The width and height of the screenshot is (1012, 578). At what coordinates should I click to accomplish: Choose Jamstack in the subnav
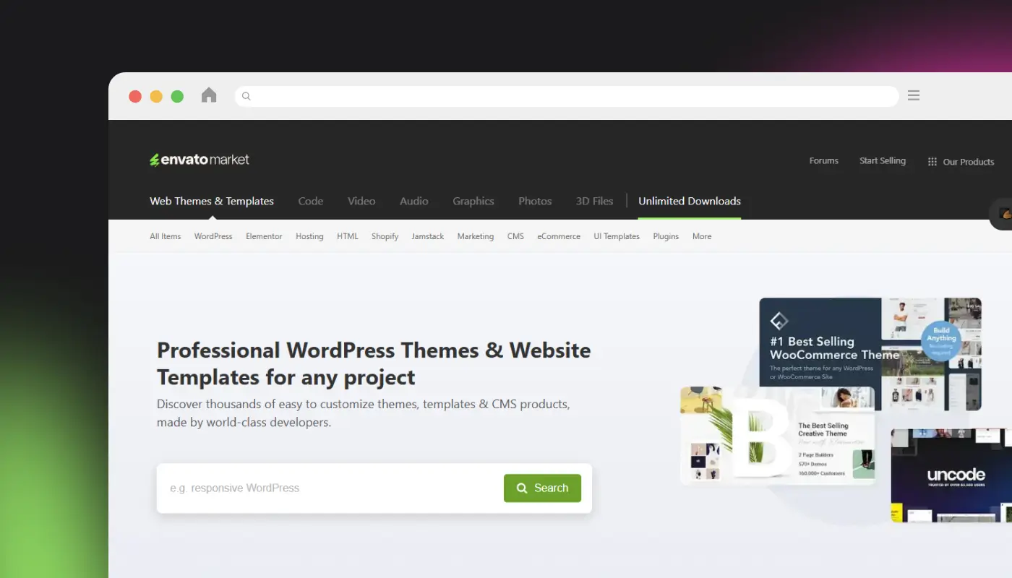click(x=428, y=236)
